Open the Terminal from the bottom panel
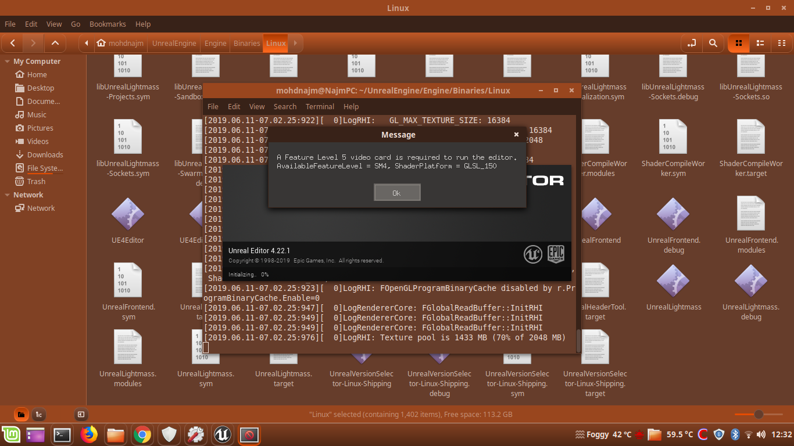This screenshot has height=446, width=794. tap(62, 434)
